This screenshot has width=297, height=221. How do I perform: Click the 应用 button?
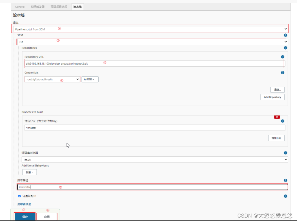(x=47, y=217)
